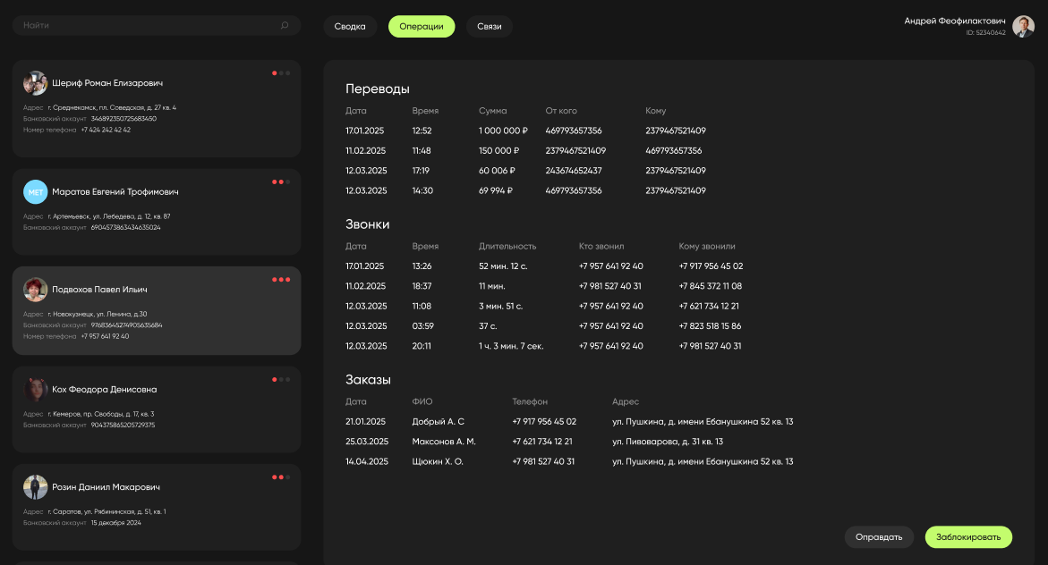Open Андрей Феофилактович profile avatar
Viewport: 1048px width, 565px height.
pos(1023,26)
